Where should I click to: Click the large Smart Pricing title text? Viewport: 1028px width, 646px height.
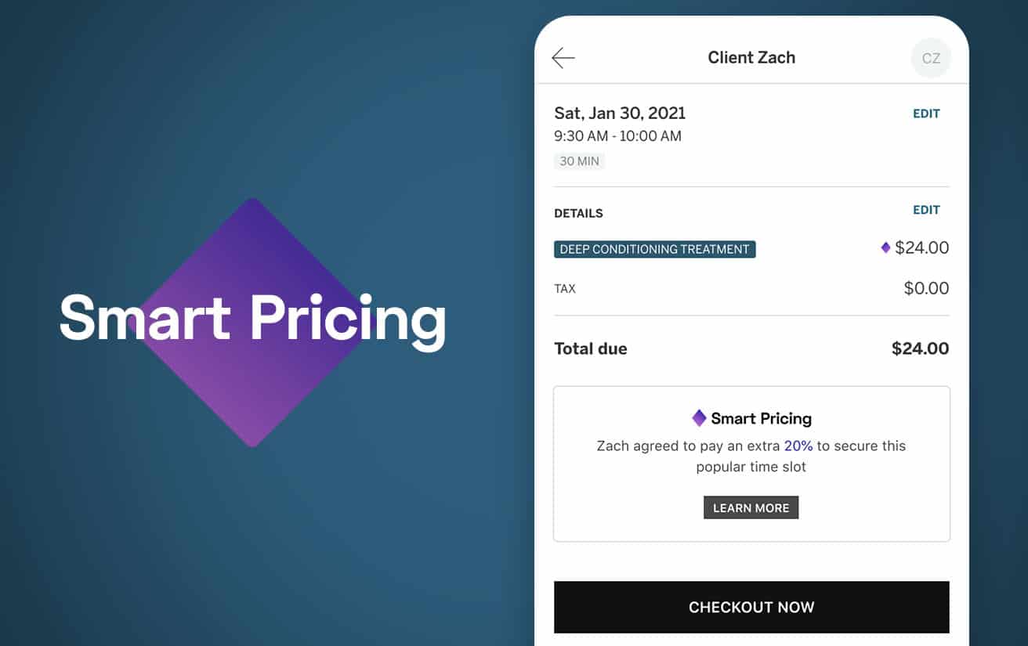click(x=252, y=319)
